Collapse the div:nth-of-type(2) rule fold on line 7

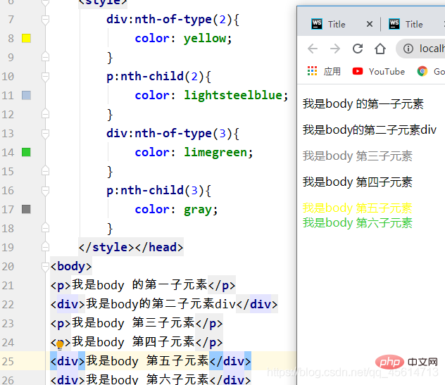click(45, 20)
